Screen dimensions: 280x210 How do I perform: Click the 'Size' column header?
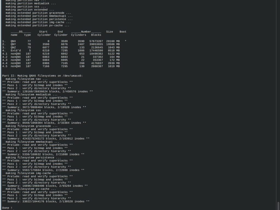109,32
